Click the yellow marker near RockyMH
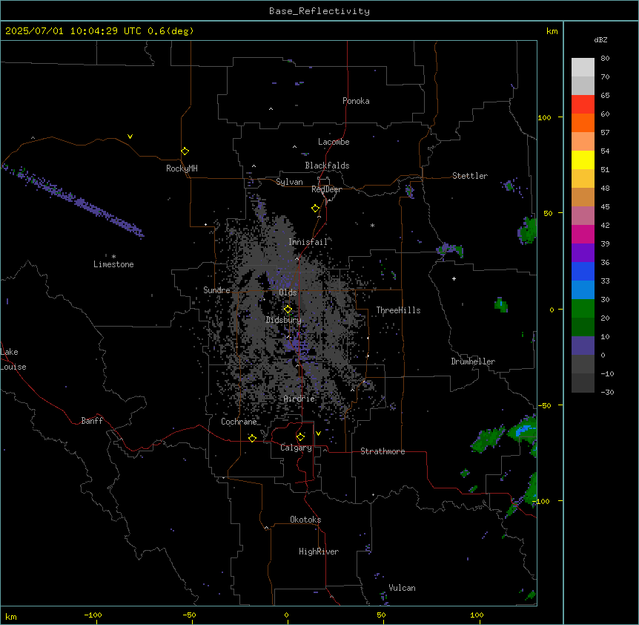Screen dimensions: 639x625 (x=185, y=151)
